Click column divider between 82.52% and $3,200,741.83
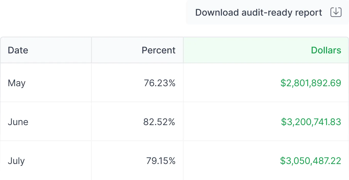349x180 pixels. tap(183, 122)
